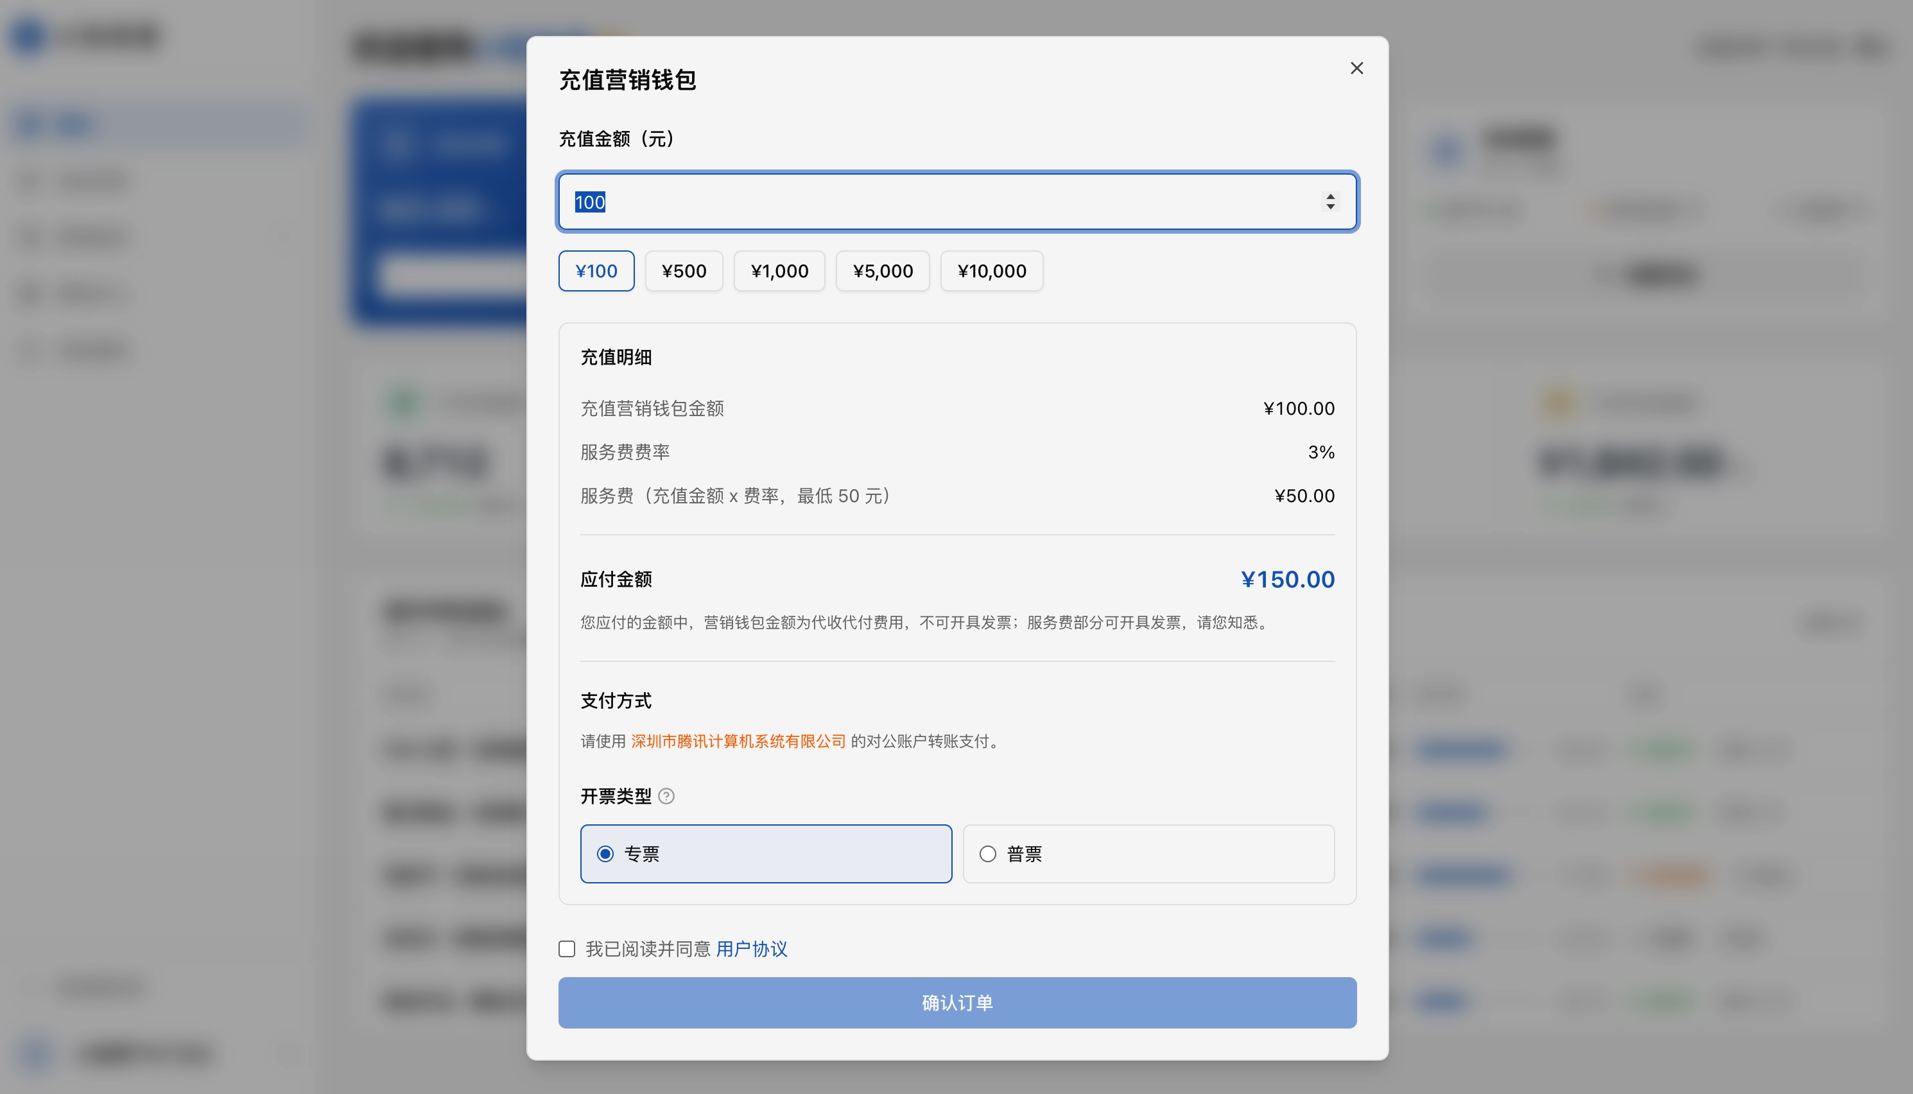Pick the ¥10,000 preset amount

991,271
